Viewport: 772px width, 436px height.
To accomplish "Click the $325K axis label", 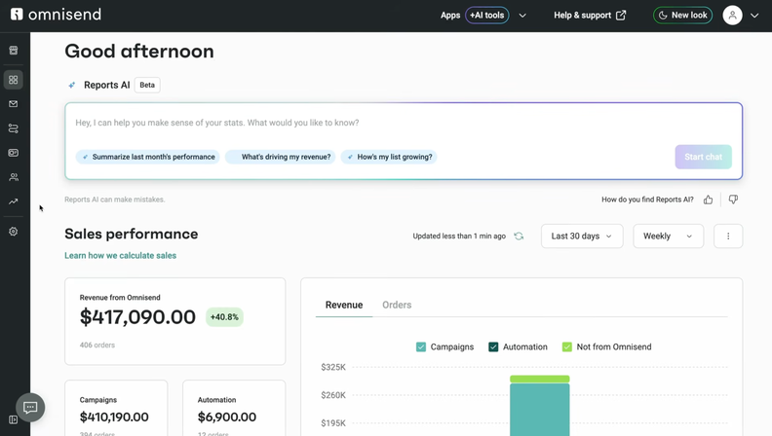I will pos(333,367).
